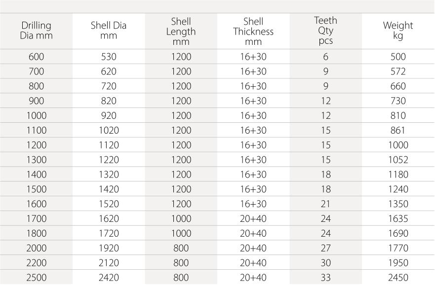Click the Shell Length mm column header

pos(181,32)
